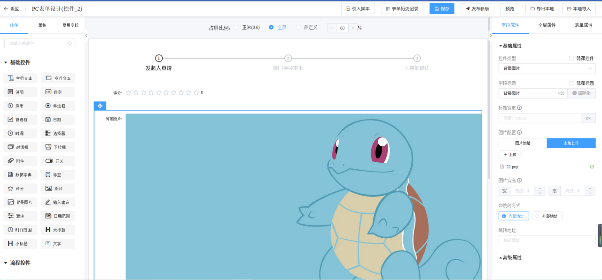
Task: Increase percentage with plus button
Action: click(353, 28)
